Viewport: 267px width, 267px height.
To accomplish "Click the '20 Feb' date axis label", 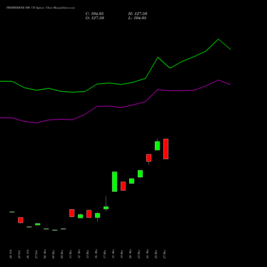I will pyautogui.click(x=11, y=254).
